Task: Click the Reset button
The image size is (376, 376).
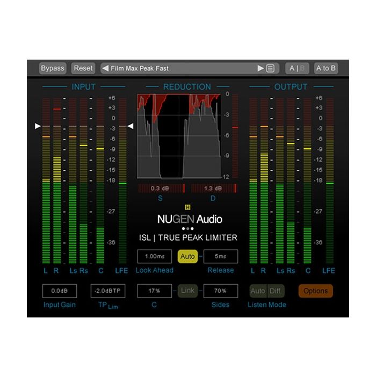Action: 83,68
